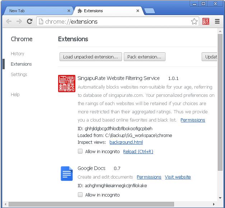
Task: Click the Loaded from C:\Backup\SG_workspace\chrome path
Action: click(x=125, y=136)
